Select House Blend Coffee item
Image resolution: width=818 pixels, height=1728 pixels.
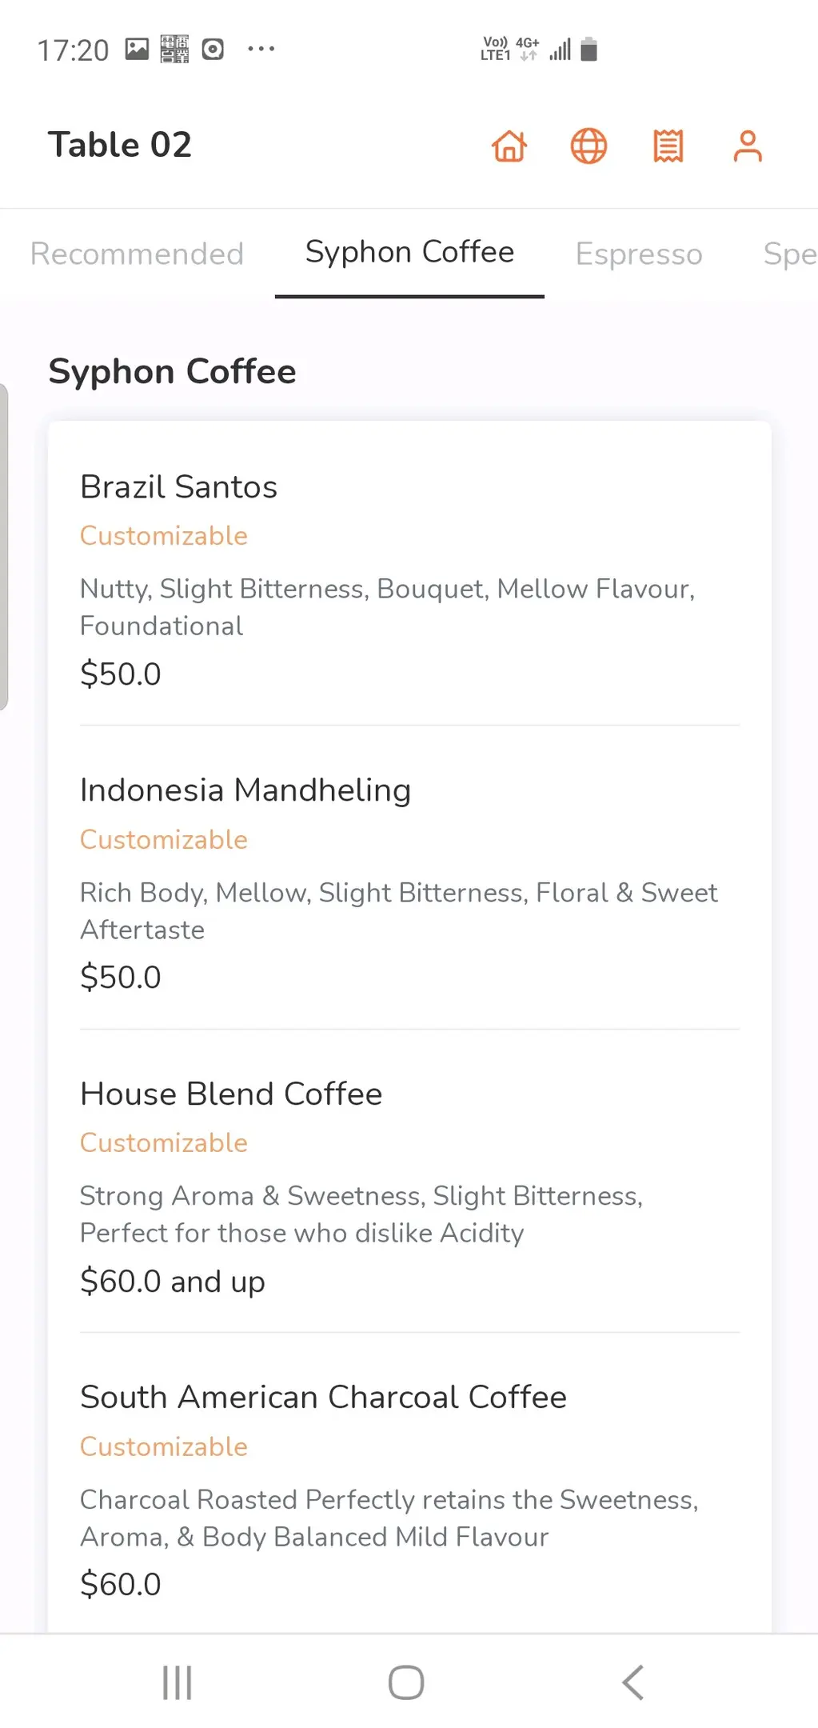click(x=231, y=1094)
